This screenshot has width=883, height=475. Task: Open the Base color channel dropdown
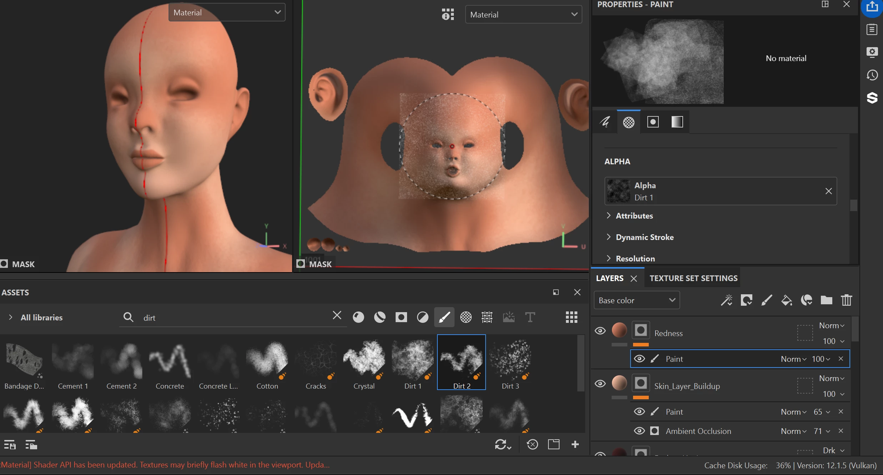pos(637,300)
